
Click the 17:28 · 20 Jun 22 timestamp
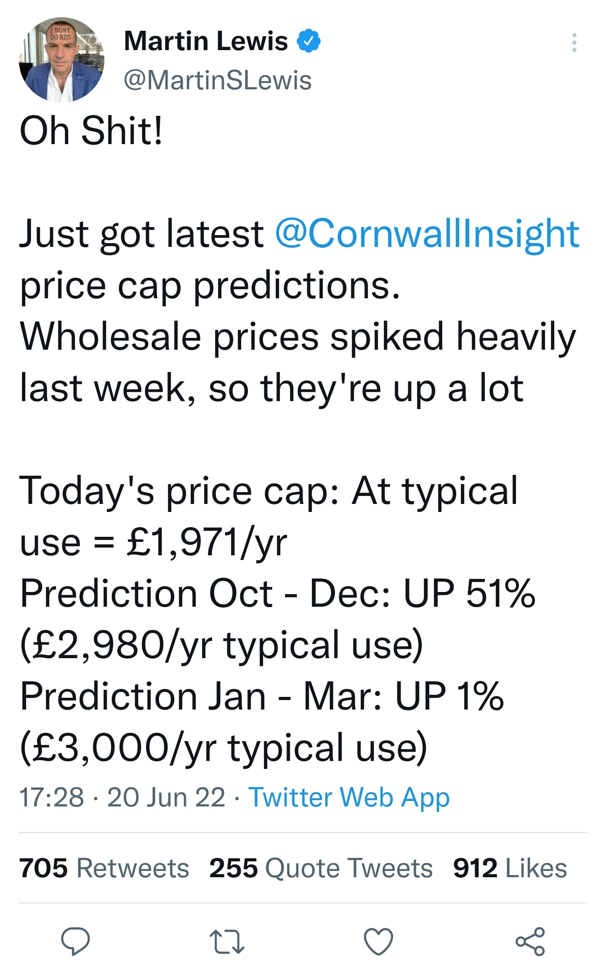coord(122,797)
